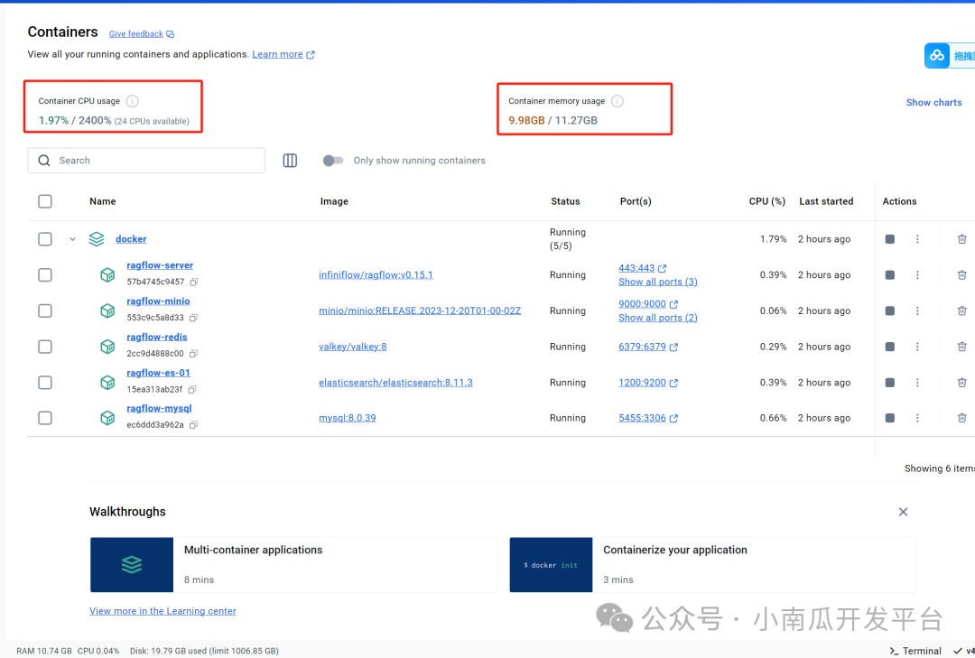This screenshot has height=658, width=975.
Task: Sort by the Image column header
Action: (x=334, y=201)
